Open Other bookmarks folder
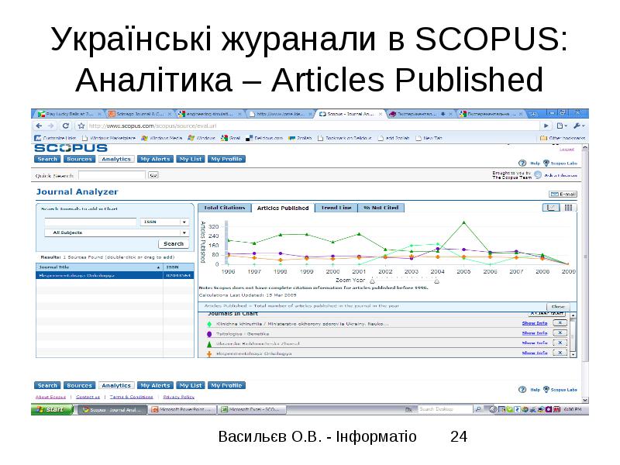Viewport: 620px width, 465px height. point(563,138)
